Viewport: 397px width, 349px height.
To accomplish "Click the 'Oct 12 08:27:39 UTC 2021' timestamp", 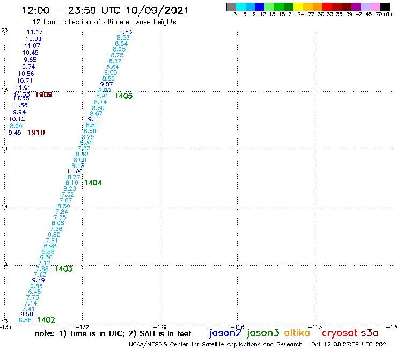I will pyautogui.click(x=350, y=344).
